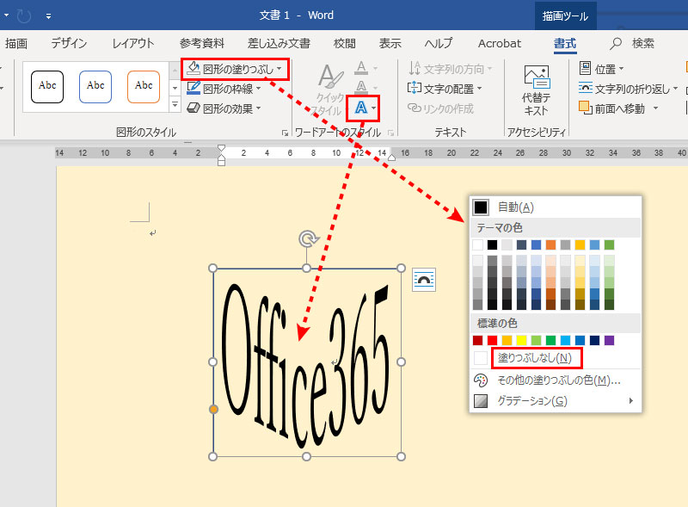Click the orange adjustment handle on WordArt
This screenshot has width=688, height=507.
coord(213,409)
